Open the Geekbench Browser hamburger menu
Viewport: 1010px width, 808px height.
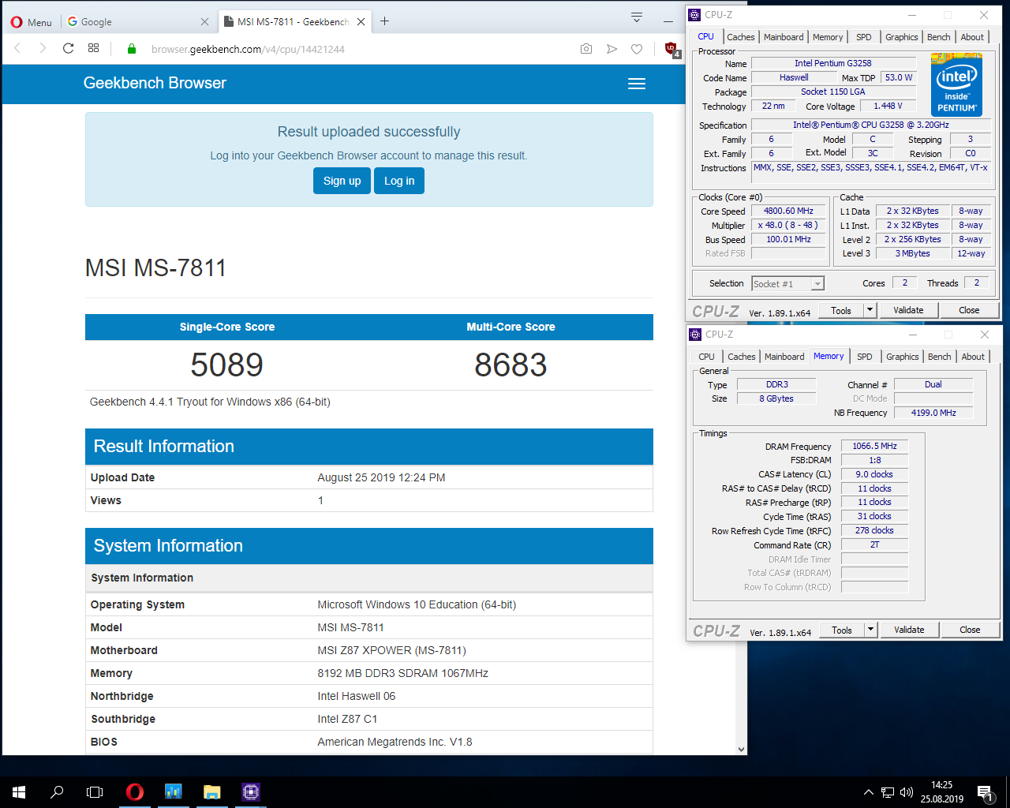[637, 84]
